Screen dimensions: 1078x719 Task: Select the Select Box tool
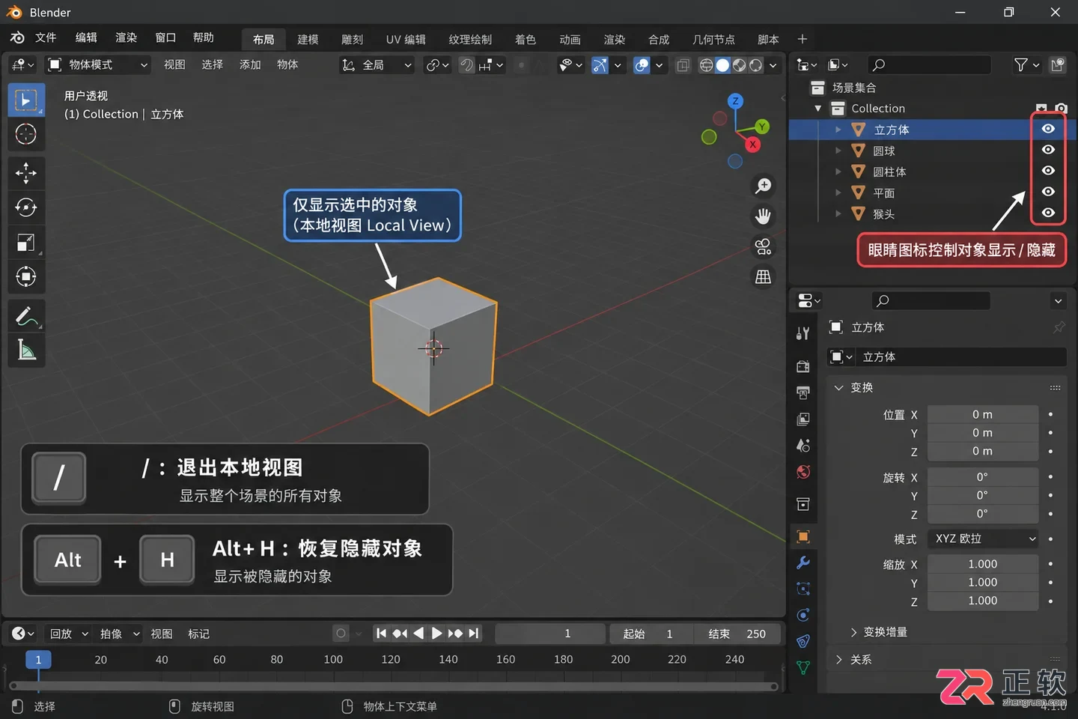[26, 100]
